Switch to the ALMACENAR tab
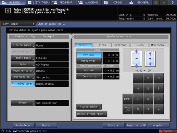The width and height of the screenshot is (177, 133). pos(89,2)
